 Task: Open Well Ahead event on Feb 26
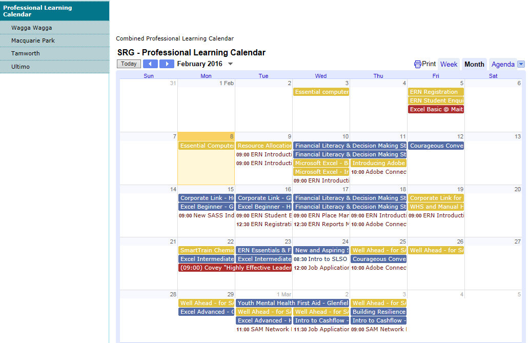point(436,250)
